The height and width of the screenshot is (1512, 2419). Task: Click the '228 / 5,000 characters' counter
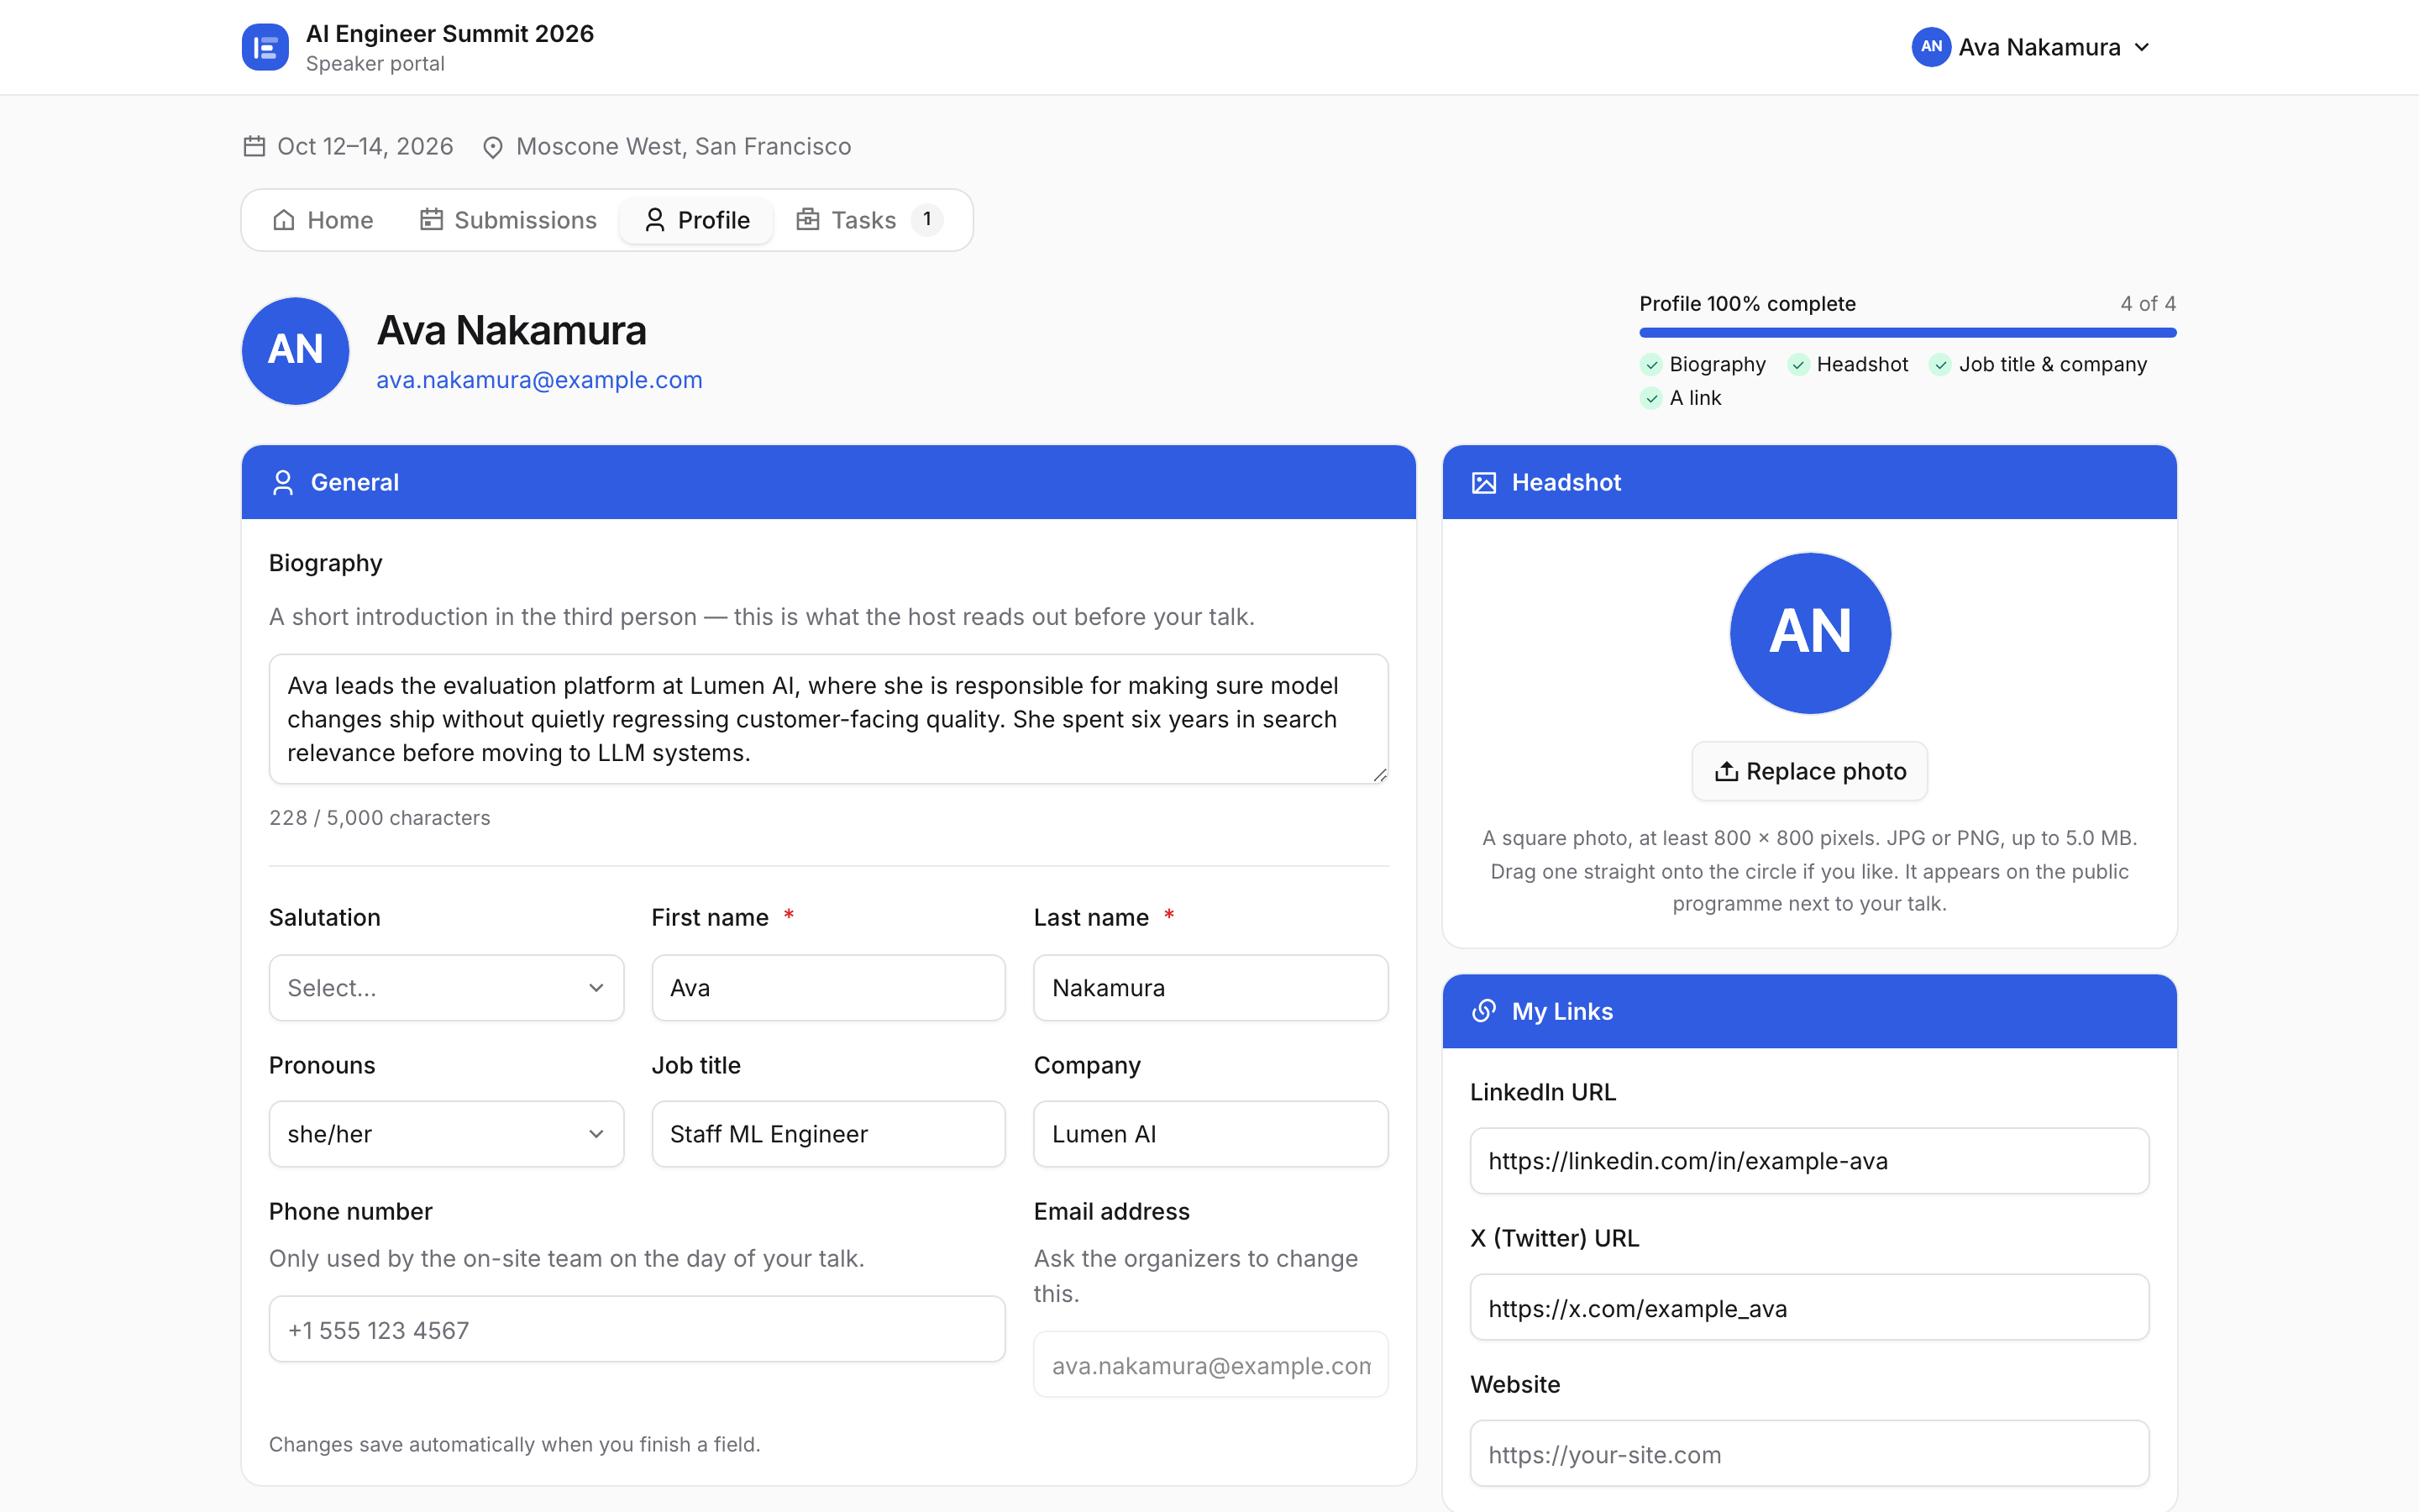pyautogui.click(x=380, y=818)
